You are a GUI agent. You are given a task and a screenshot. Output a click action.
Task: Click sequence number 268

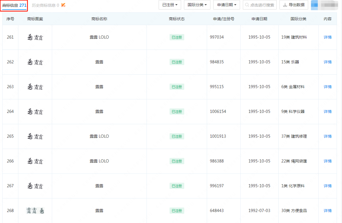click(x=10, y=211)
